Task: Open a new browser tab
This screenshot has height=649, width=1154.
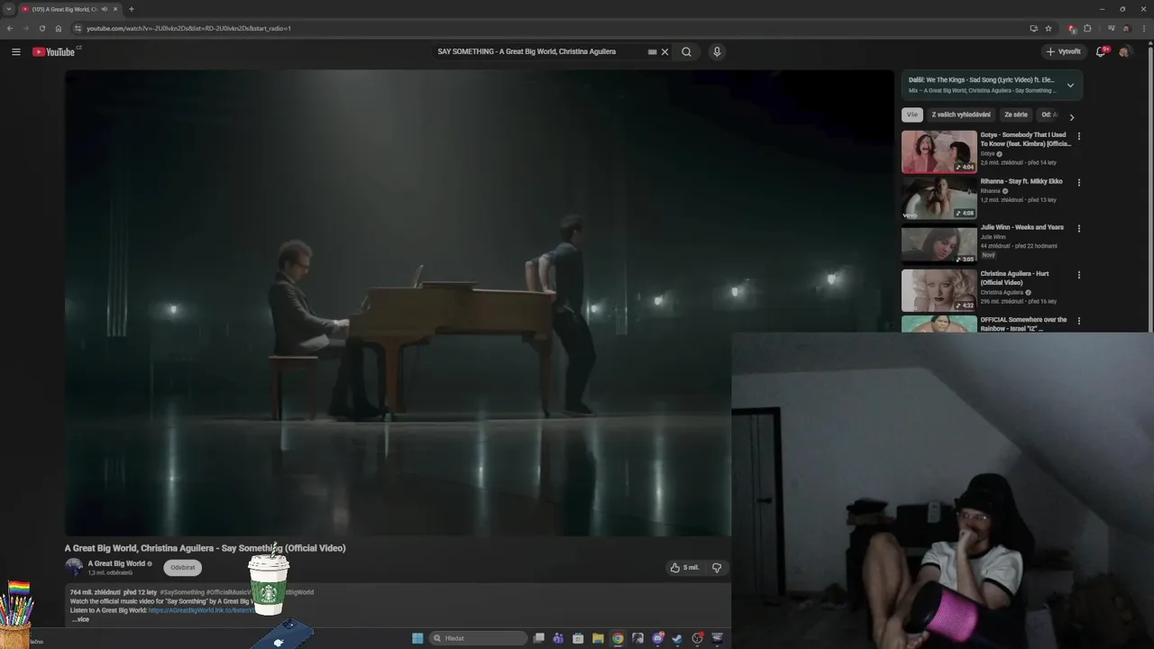Action: click(132, 9)
